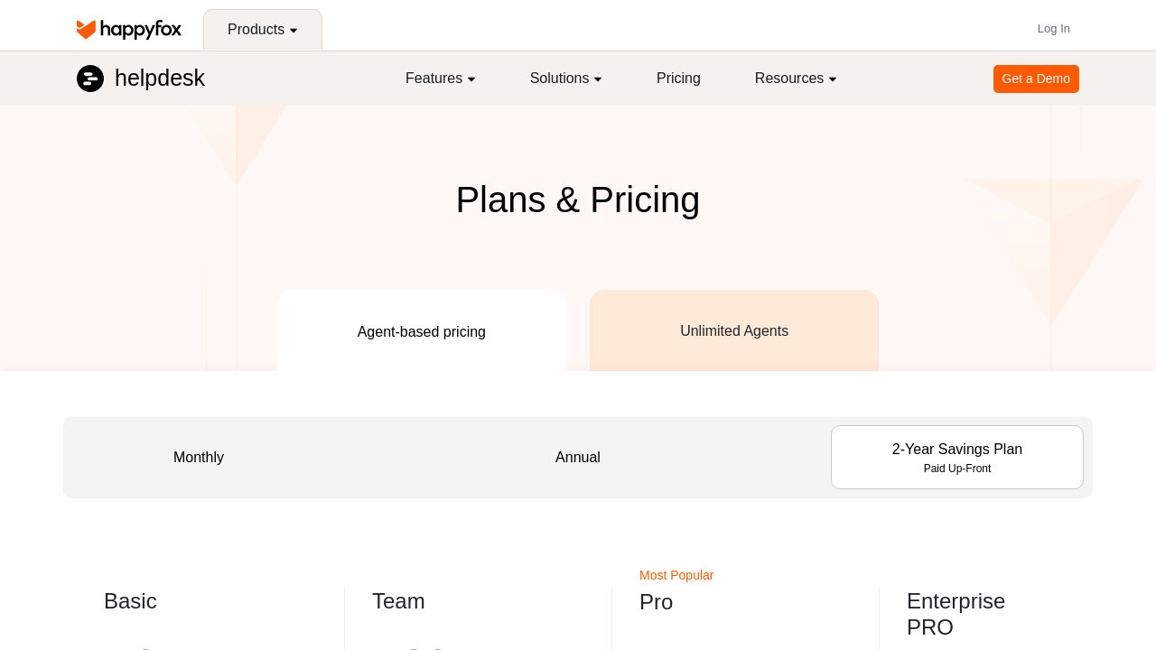
Task: Switch to Agent-based pricing tab
Action: tap(422, 330)
